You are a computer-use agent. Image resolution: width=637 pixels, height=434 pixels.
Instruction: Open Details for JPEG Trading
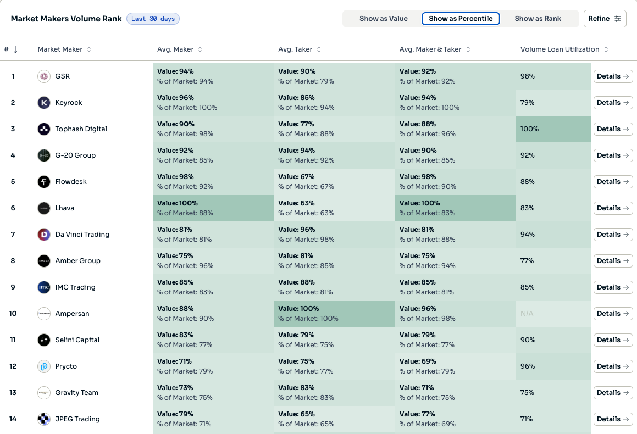tap(613, 419)
